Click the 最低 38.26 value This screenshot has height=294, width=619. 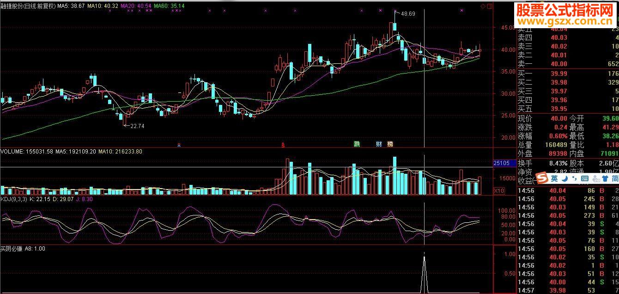pyautogui.click(x=610, y=136)
